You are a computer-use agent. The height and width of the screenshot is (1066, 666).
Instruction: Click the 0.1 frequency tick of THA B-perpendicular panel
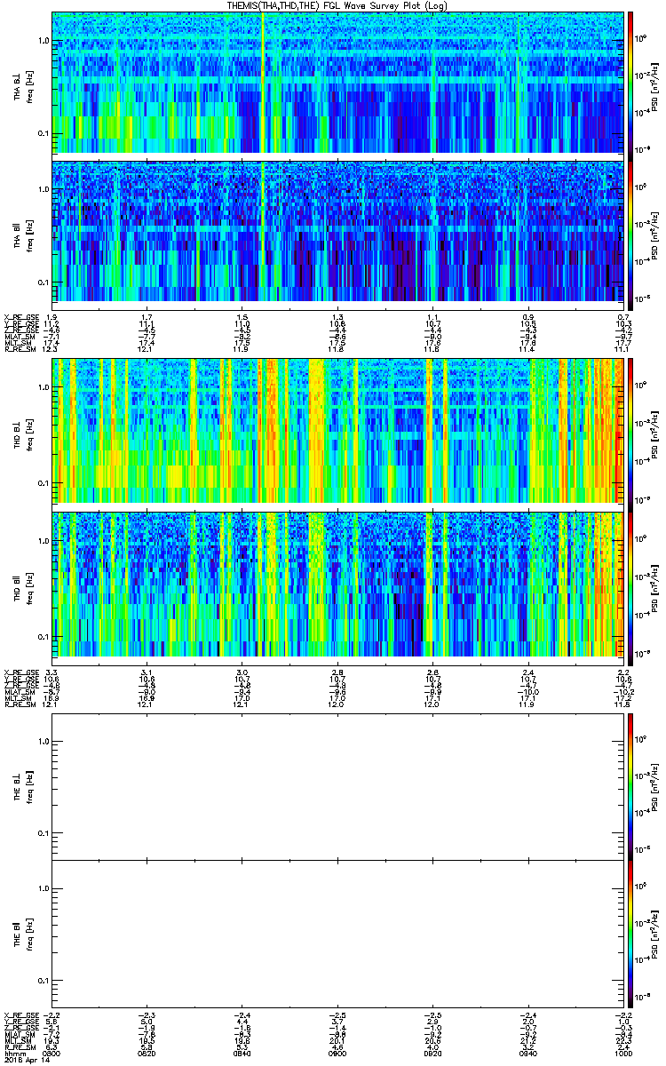(x=43, y=133)
